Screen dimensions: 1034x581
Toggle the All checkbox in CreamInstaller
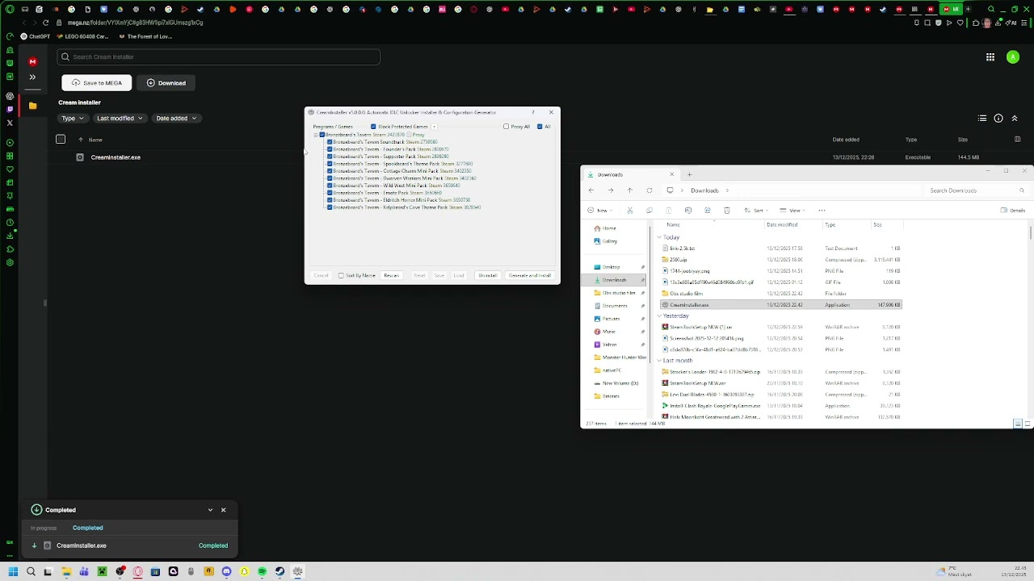coord(540,127)
